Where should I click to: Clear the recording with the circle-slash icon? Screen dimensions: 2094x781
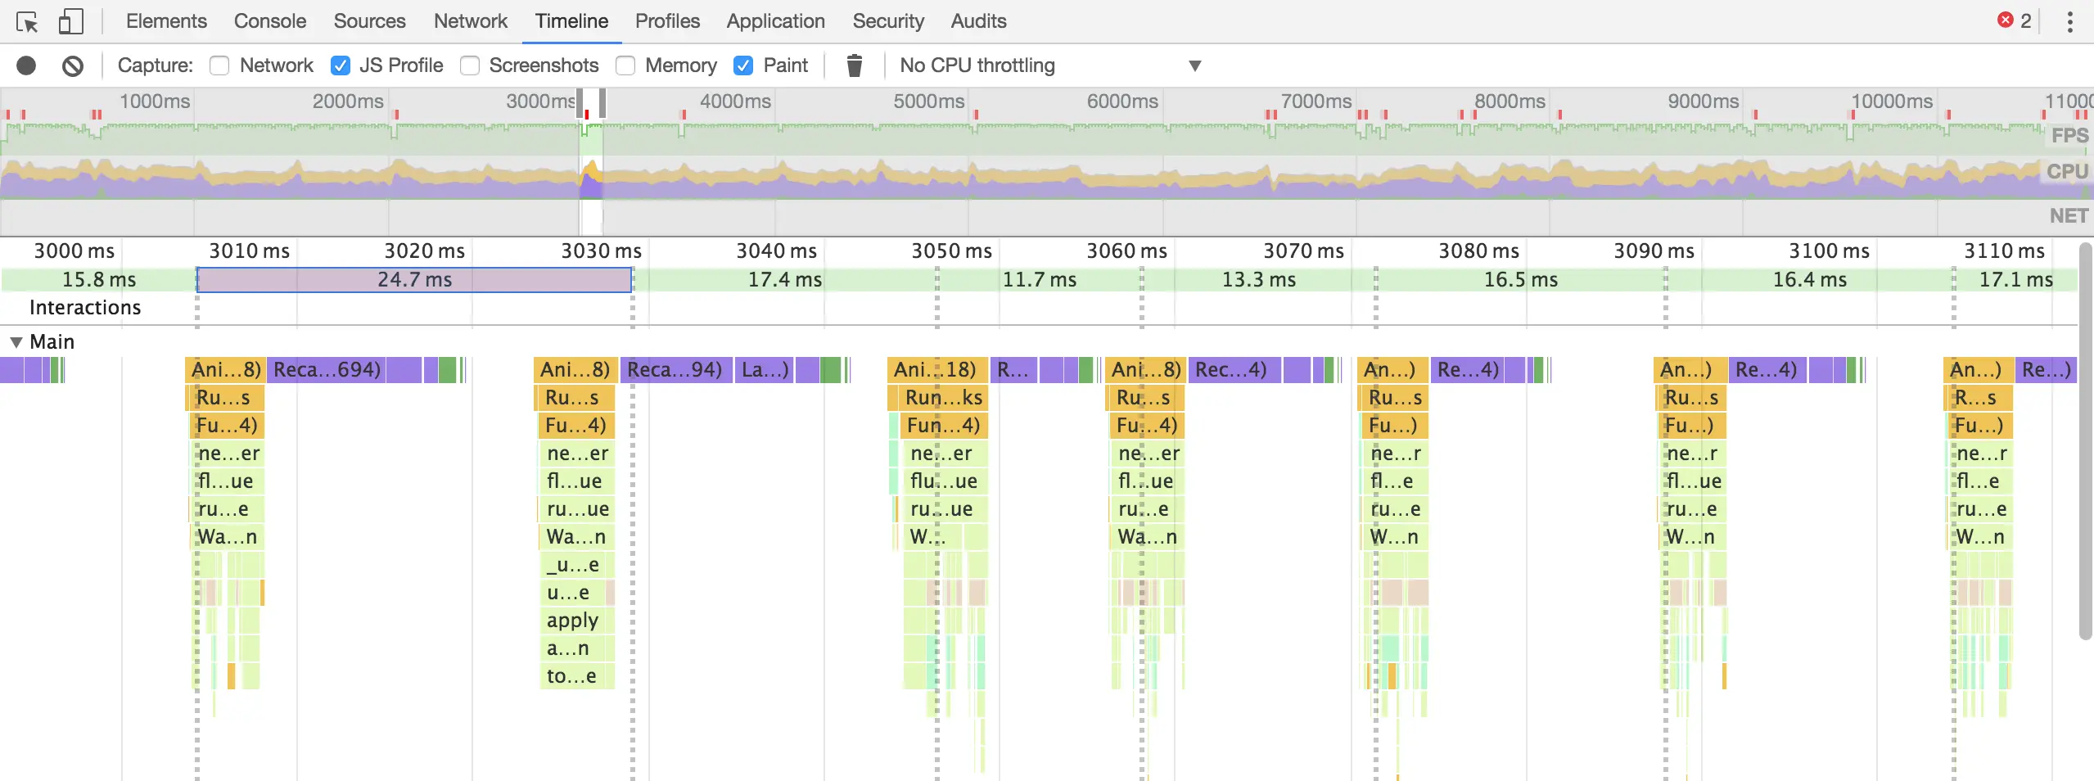pos(73,65)
